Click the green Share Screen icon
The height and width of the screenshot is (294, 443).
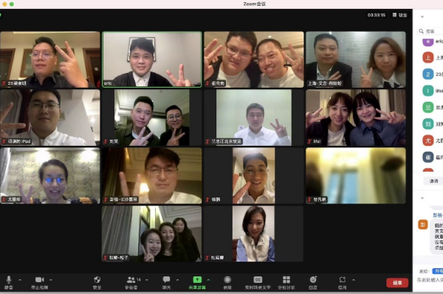[197, 279]
